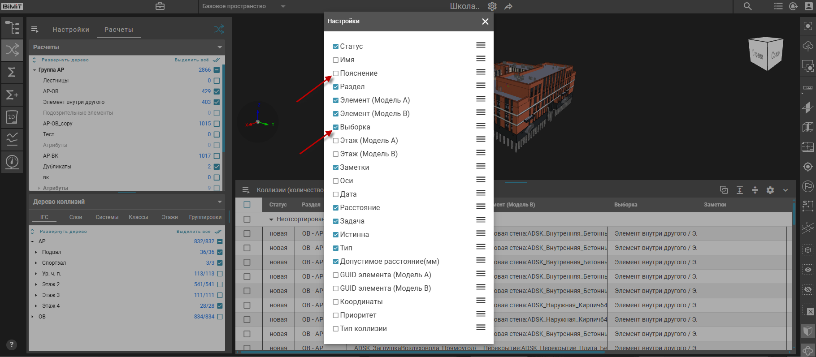The width and height of the screenshot is (816, 357).
Task: Uncheck the Выборка column checkbox
Action: click(x=336, y=127)
